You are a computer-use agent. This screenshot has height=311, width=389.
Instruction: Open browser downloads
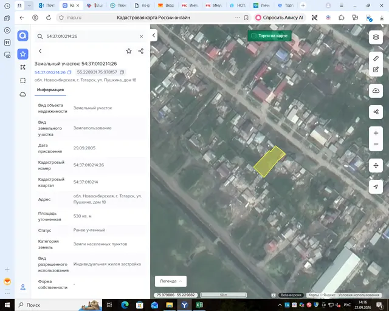382,18
